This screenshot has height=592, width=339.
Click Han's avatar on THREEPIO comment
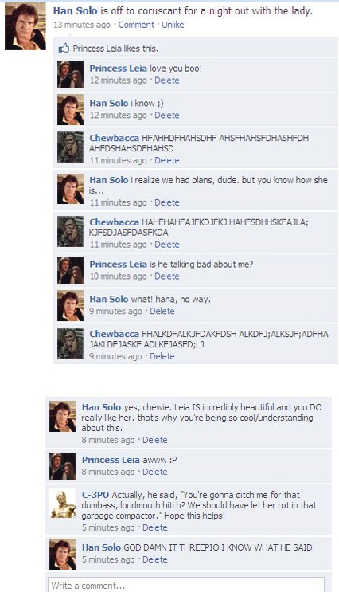tap(63, 555)
